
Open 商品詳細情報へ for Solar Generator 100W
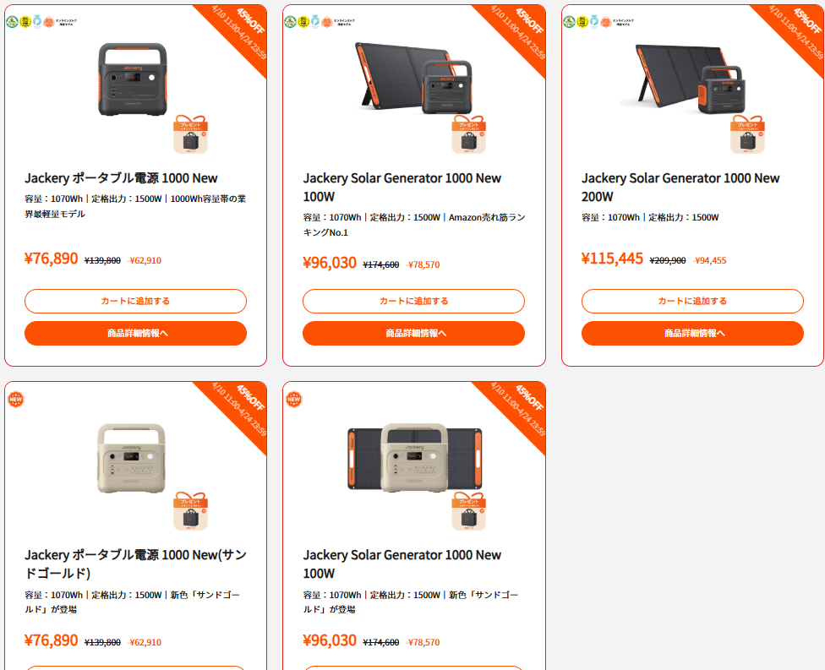coord(413,334)
